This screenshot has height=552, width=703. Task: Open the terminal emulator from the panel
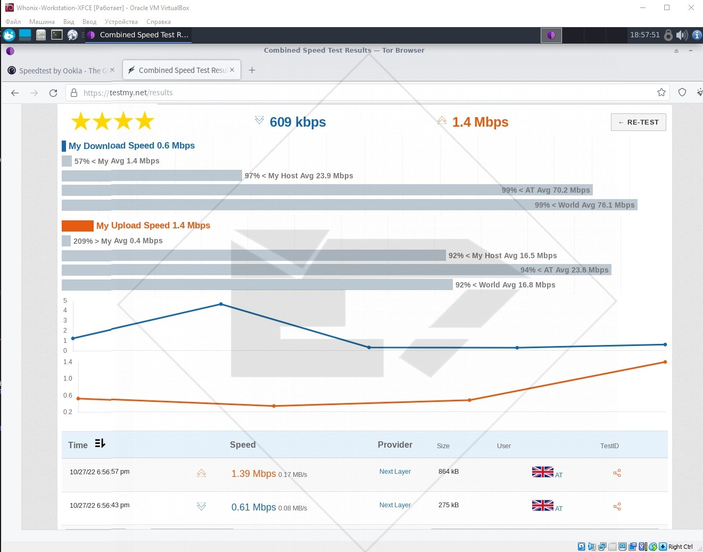57,35
